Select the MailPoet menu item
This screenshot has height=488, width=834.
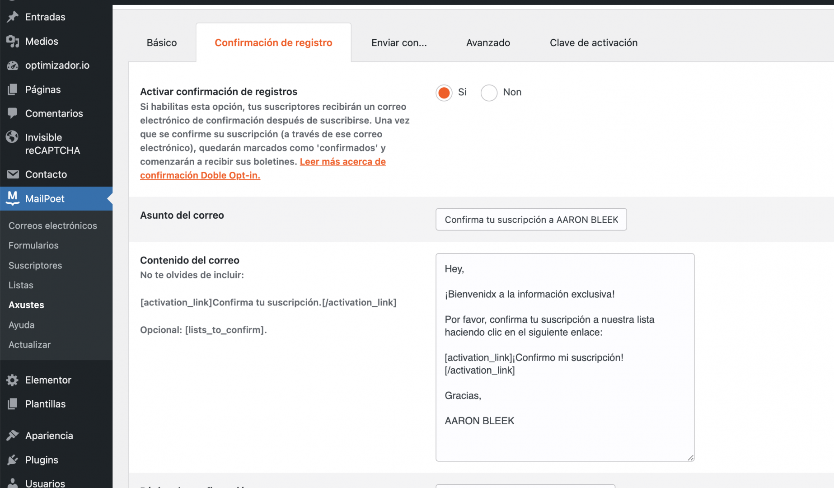pos(56,198)
